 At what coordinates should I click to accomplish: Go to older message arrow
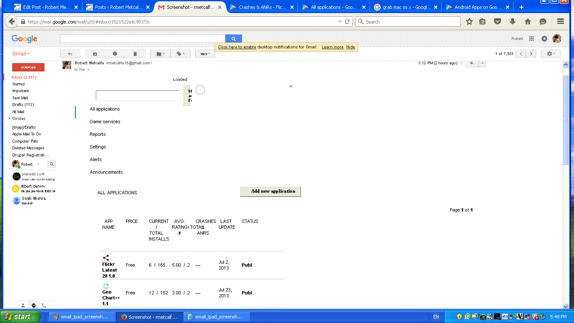(531, 54)
